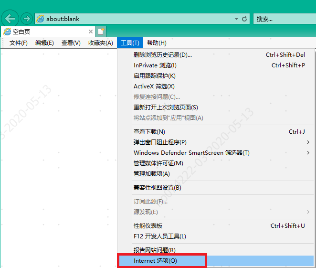This screenshot has width=316, height=268.
Task: Expand Windows Defender SmartScreen 筛选器(T) submenu
Action: tap(215, 153)
